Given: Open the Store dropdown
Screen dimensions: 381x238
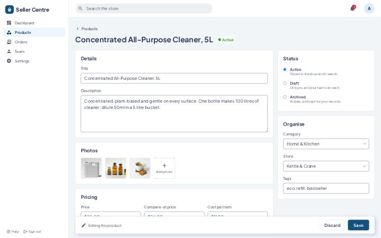Looking at the screenshot, I should click(326, 166).
